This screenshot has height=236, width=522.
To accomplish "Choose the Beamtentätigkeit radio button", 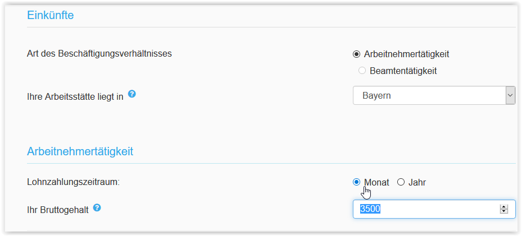I will tap(362, 71).
